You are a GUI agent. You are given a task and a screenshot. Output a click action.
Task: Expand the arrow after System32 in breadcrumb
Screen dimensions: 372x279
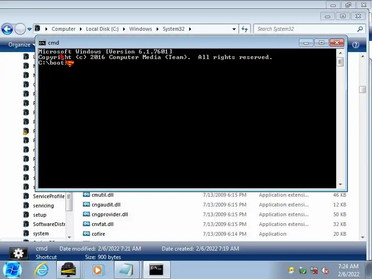(190, 29)
